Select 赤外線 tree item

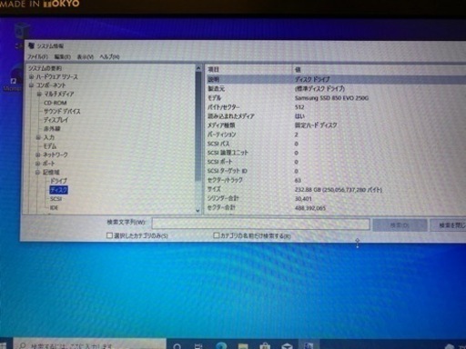[52, 129]
